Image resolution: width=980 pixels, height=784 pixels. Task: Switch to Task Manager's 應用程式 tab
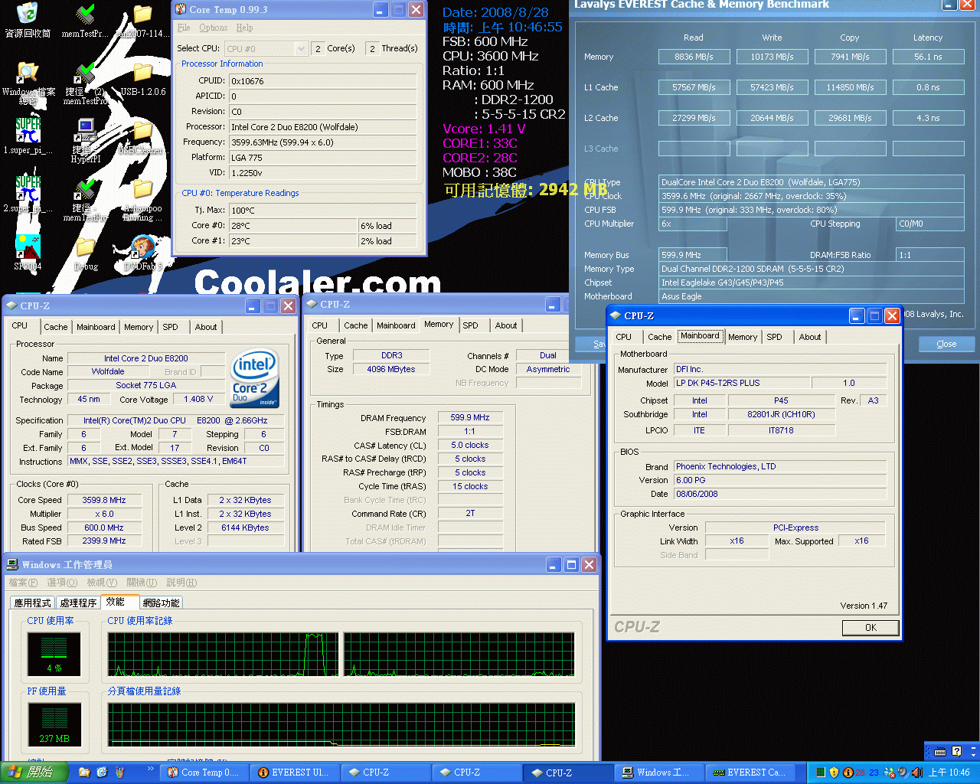pyautogui.click(x=33, y=603)
